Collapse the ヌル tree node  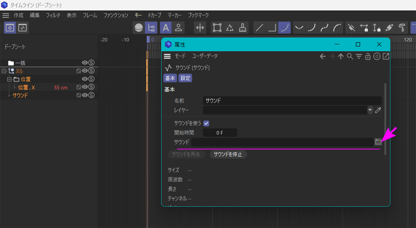pos(4,71)
